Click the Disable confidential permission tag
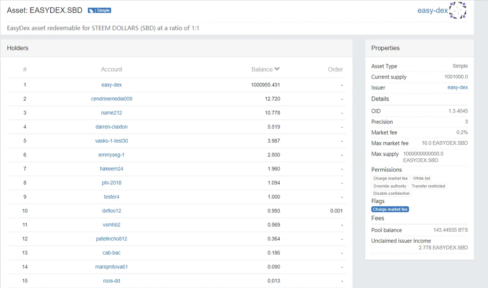The width and height of the screenshot is (488, 288). tap(392, 193)
